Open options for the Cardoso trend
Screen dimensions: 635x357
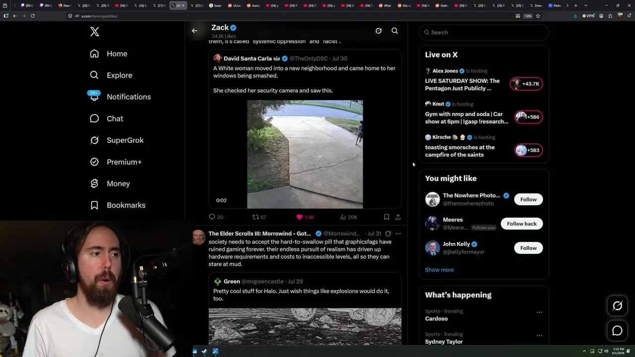[539, 312]
